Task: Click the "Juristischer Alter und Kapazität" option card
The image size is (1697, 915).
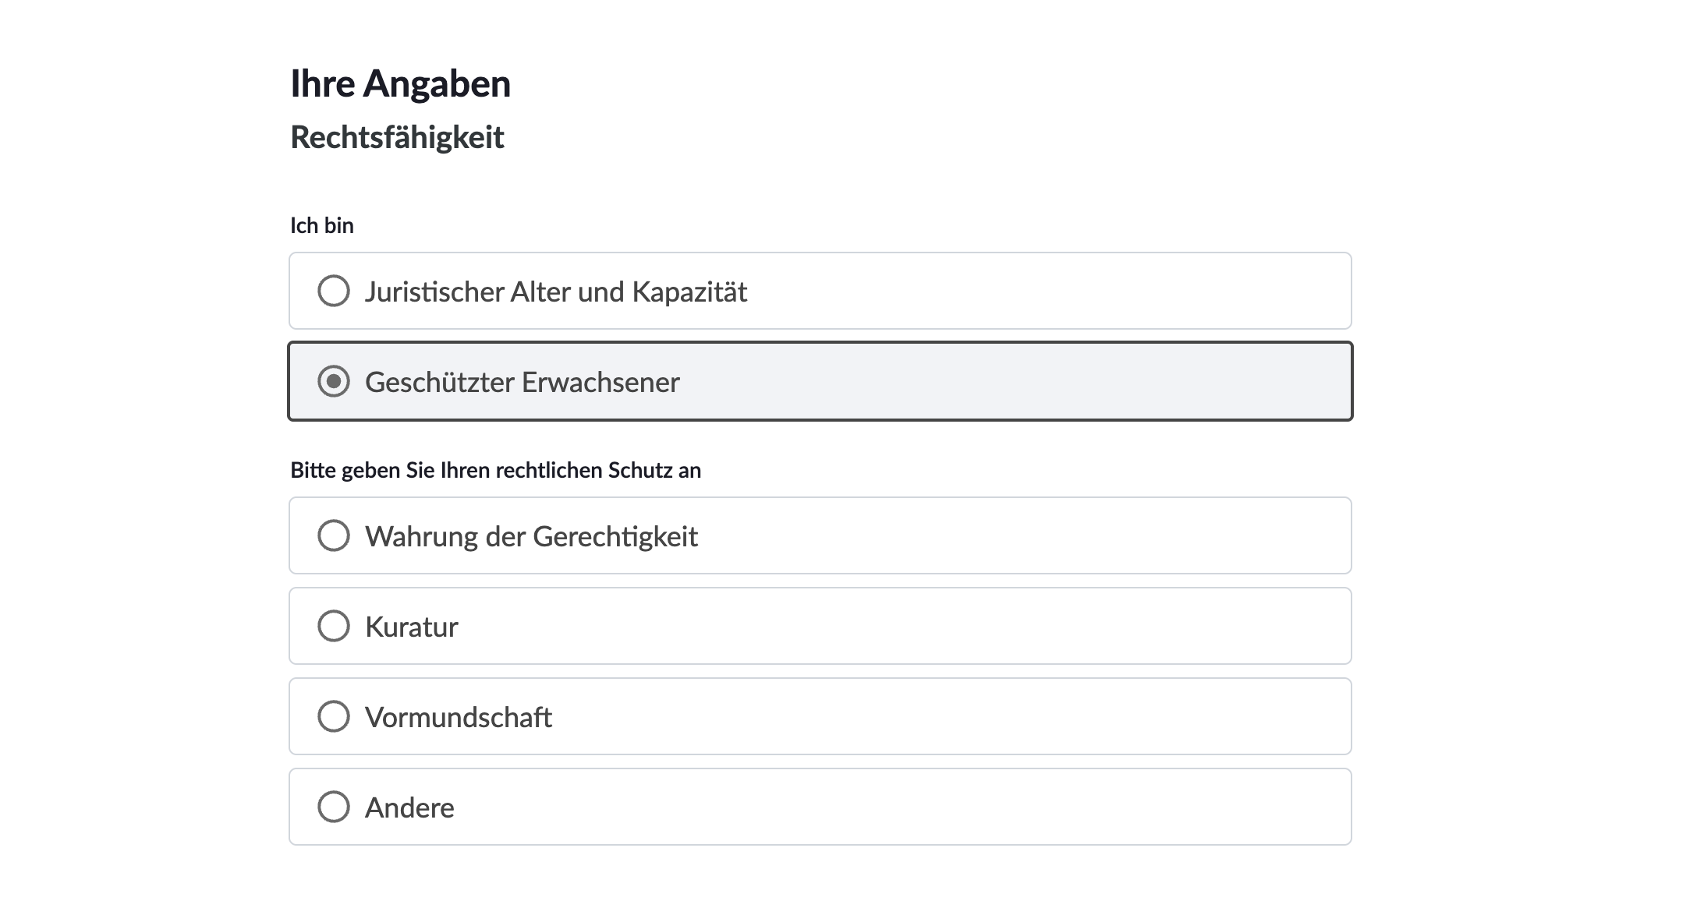Action: (x=819, y=291)
